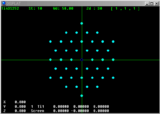Minimize the DISPLAT window
This screenshot has width=160, height=114.
[x=147, y=4]
